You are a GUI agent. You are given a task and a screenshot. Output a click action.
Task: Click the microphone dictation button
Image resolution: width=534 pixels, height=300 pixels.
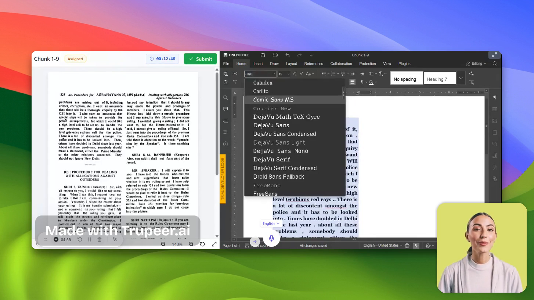coord(271,238)
